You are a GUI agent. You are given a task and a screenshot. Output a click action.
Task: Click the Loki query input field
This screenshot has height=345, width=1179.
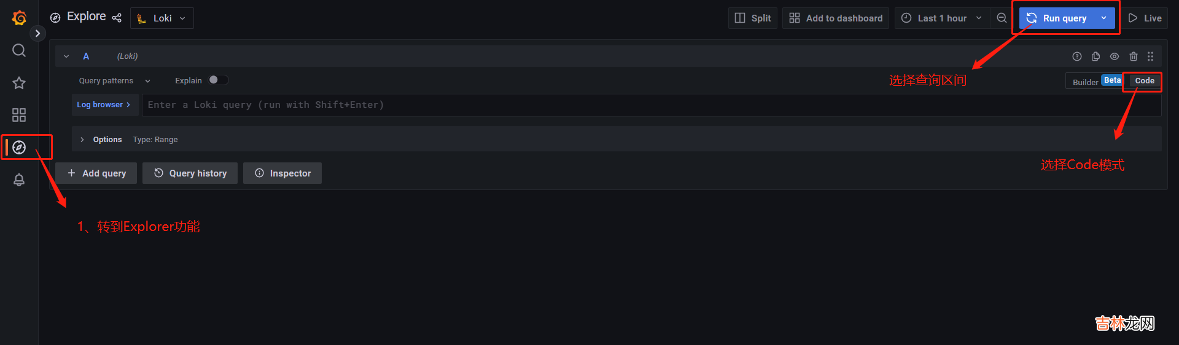(651, 105)
